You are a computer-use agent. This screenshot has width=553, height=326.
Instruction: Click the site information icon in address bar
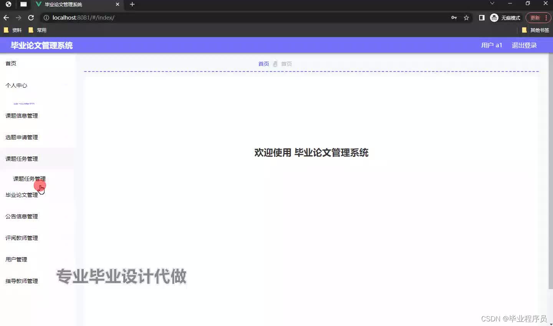coord(46,18)
